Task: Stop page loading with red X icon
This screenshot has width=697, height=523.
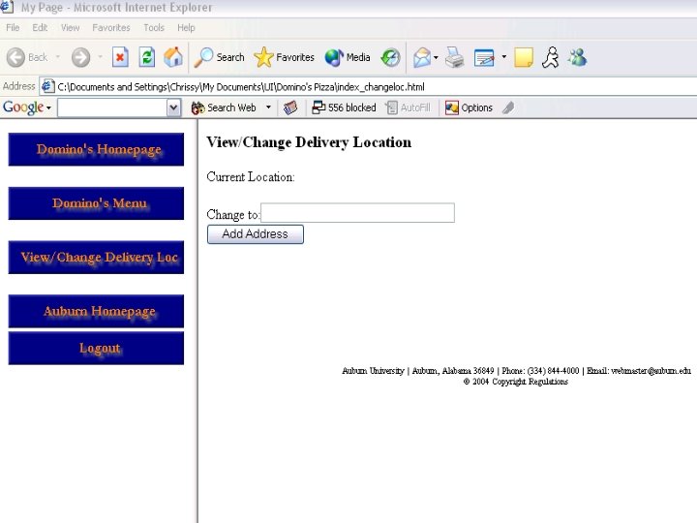Action: (120, 57)
